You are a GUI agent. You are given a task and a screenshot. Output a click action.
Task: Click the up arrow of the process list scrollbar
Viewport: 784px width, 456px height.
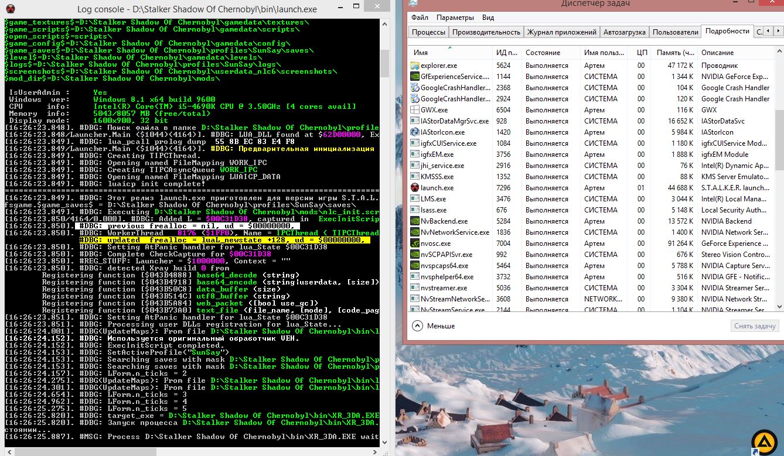pos(779,52)
